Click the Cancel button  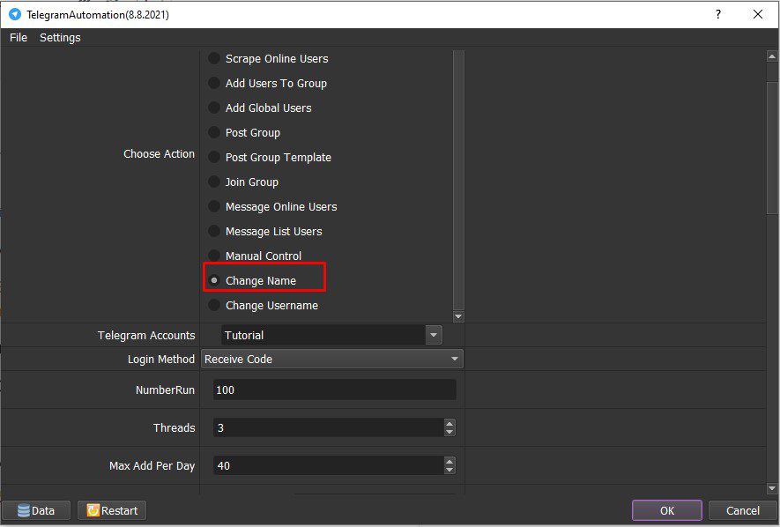click(x=743, y=510)
